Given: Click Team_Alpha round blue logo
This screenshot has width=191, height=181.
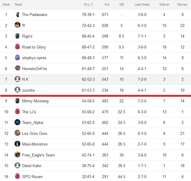Looking at the screenshot, I should (17, 122).
